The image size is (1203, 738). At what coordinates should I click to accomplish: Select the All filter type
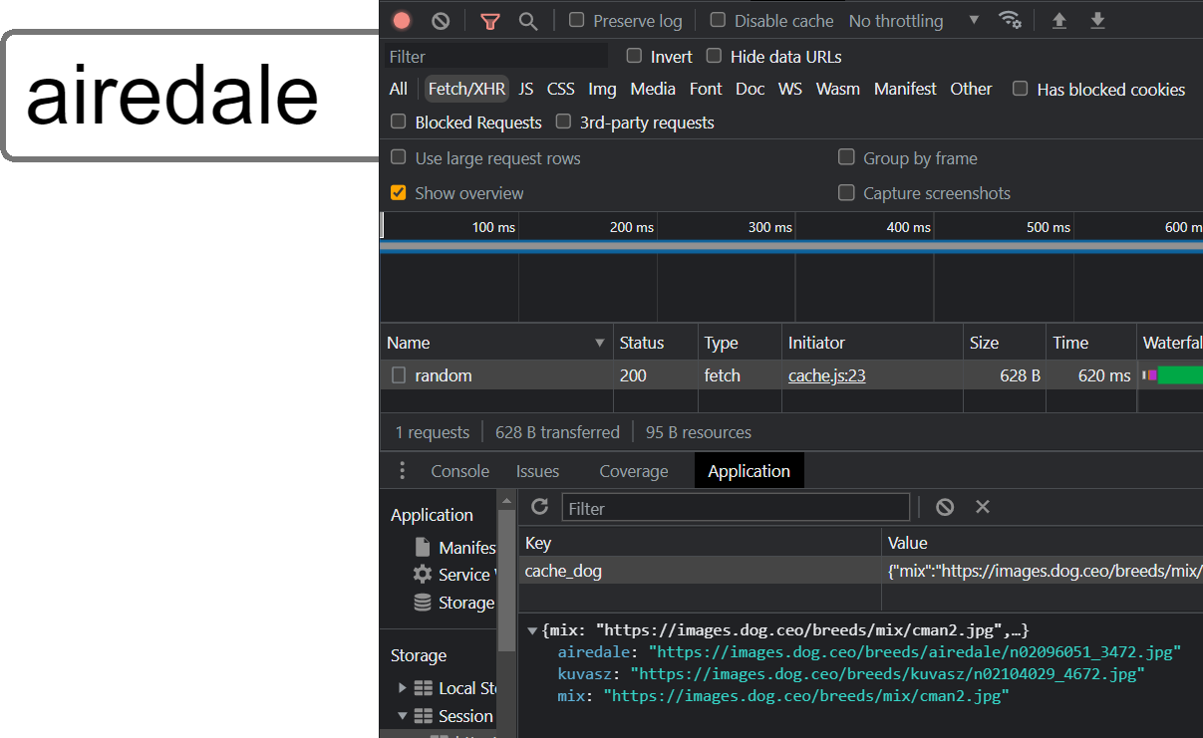click(x=399, y=89)
